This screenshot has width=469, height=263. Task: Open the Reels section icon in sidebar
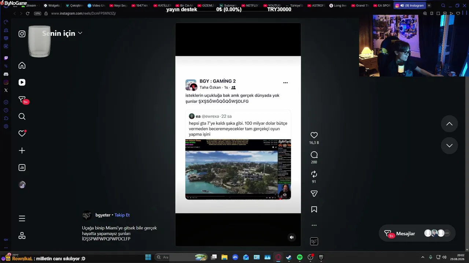pyautogui.click(x=22, y=82)
